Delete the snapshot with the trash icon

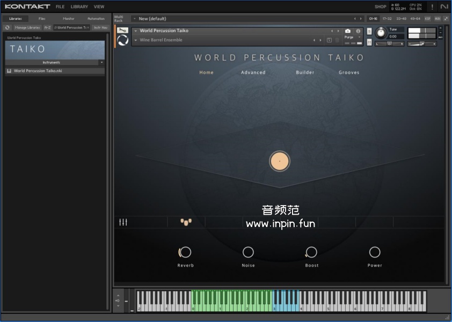point(337,40)
